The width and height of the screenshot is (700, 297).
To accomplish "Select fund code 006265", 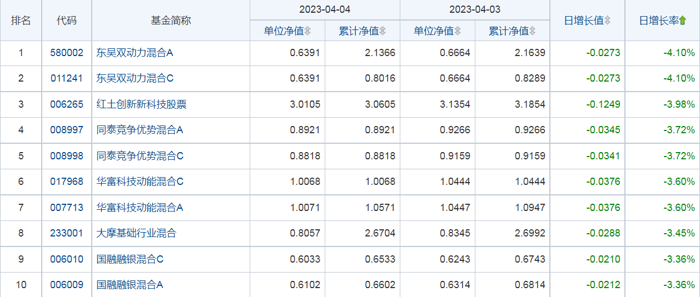I will [x=67, y=104].
